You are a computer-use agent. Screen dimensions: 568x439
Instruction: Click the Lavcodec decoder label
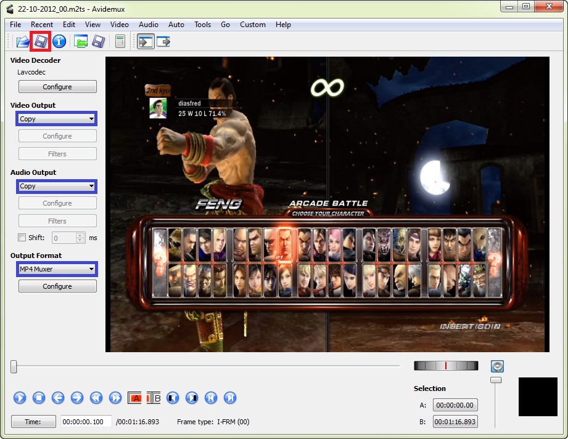click(x=31, y=72)
